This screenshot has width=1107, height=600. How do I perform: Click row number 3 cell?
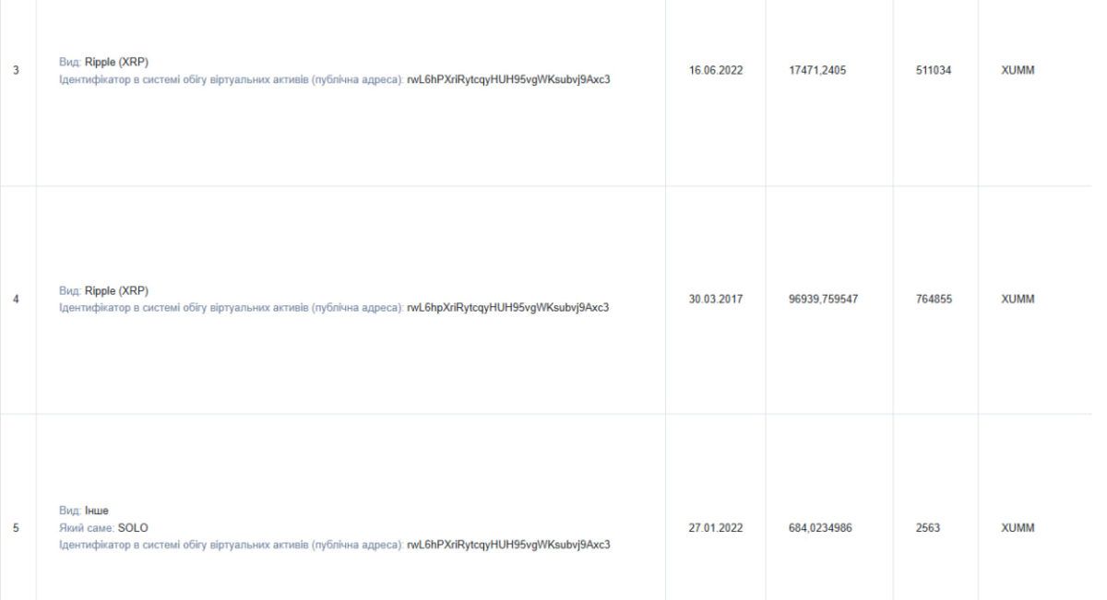pyautogui.click(x=18, y=71)
